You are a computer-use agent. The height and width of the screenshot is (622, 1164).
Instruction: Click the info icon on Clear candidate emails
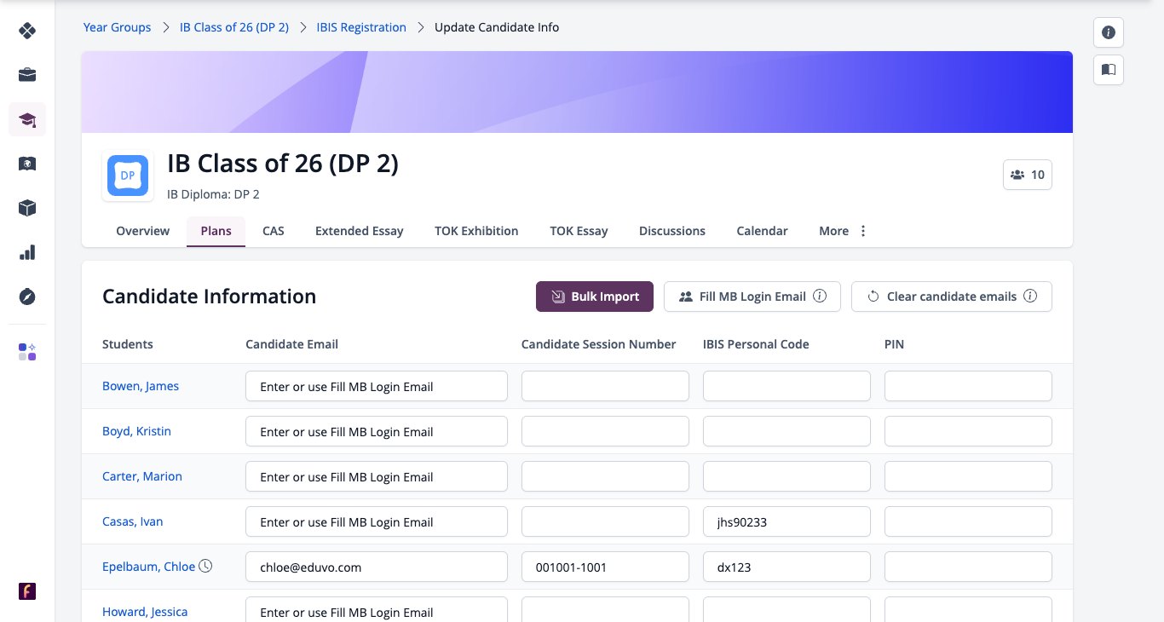(x=1030, y=297)
